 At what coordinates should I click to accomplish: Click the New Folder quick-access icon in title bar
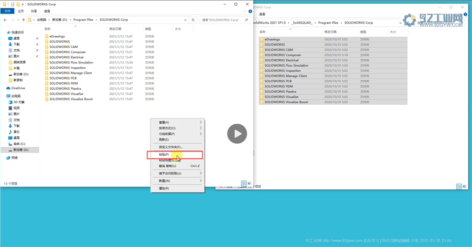18,4
